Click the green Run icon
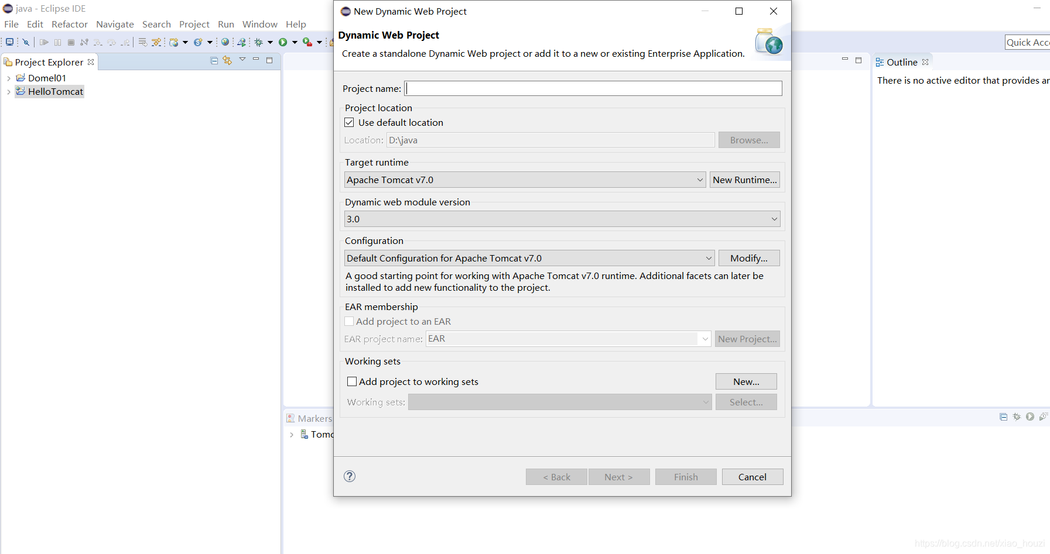Screen dimensions: 1050x554 click(x=283, y=42)
